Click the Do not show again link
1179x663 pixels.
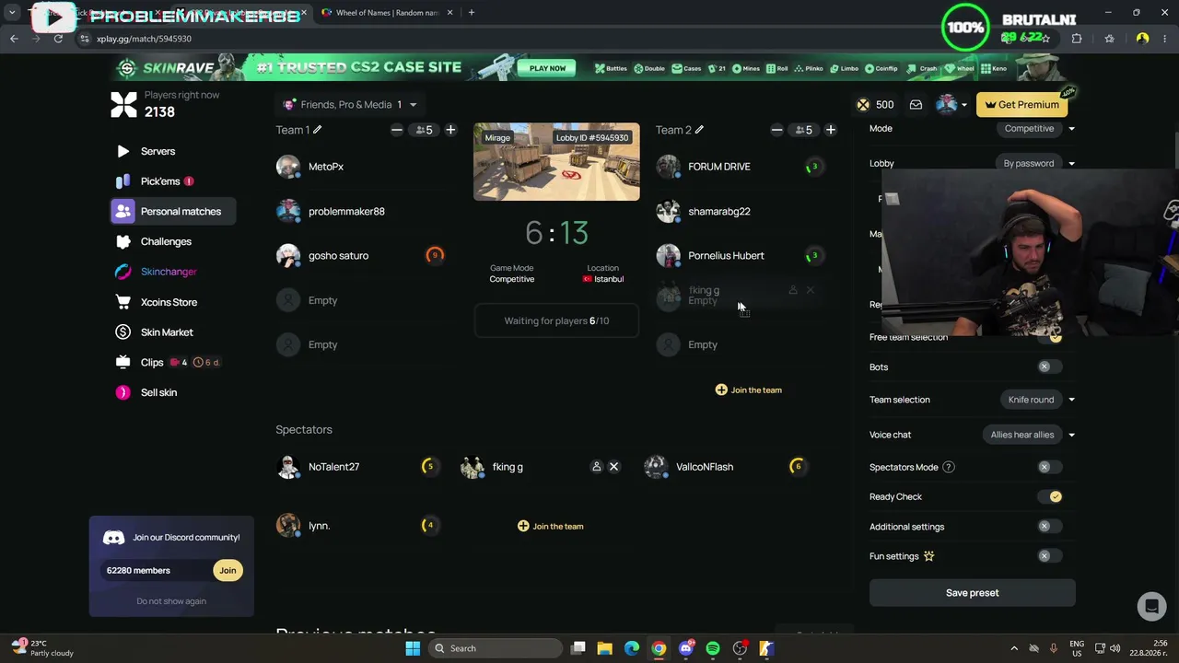click(x=171, y=601)
